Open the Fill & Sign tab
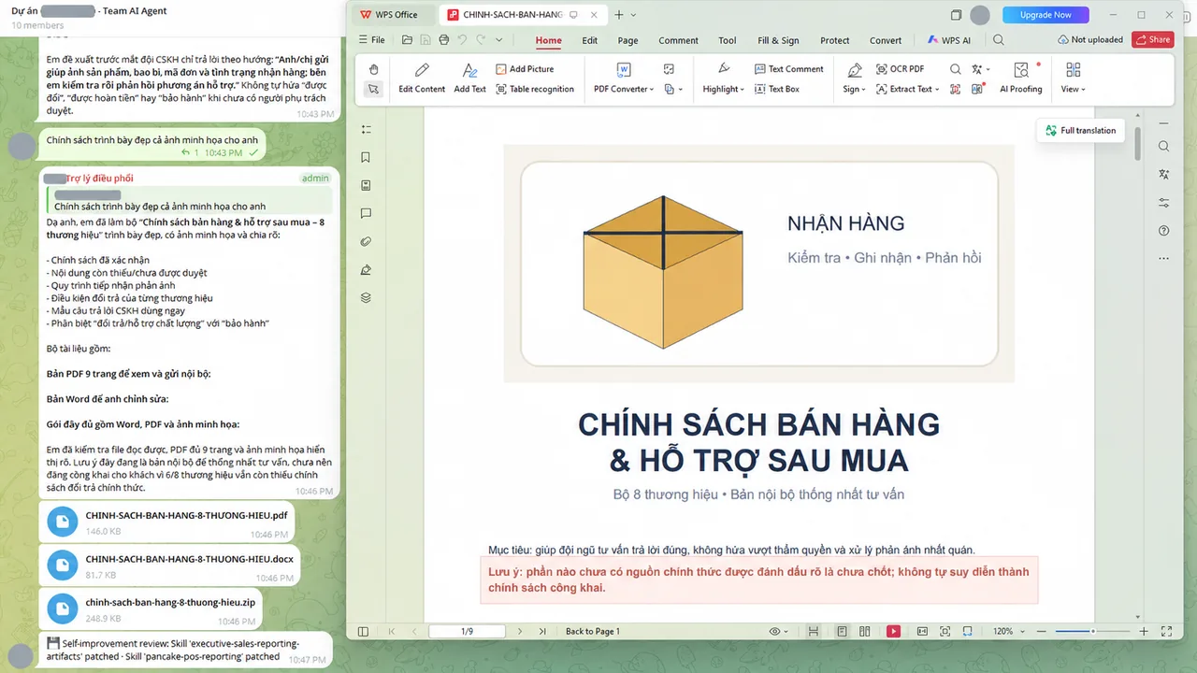Viewport: 1197px width, 673px height. click(778, 40)
